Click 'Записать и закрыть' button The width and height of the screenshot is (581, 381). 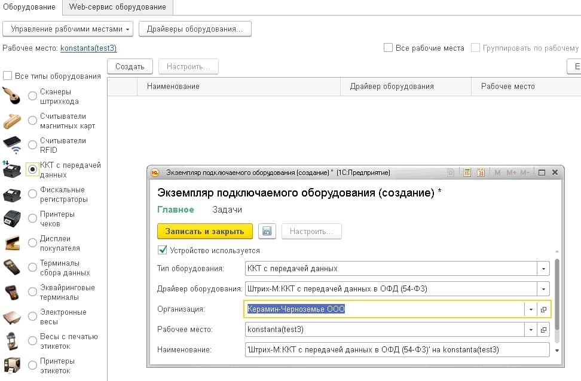[x=205, y=232]
